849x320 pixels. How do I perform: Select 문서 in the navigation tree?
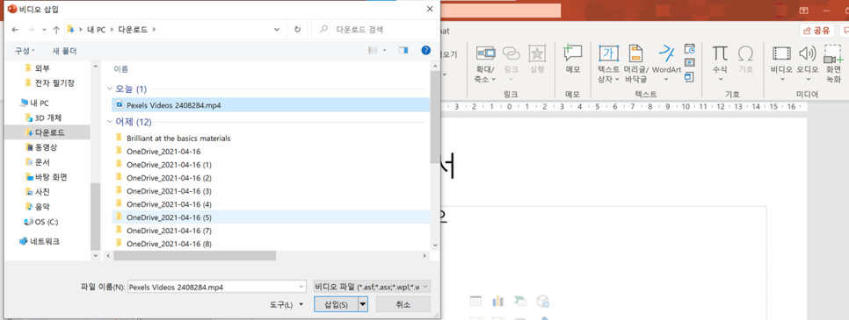38,162
